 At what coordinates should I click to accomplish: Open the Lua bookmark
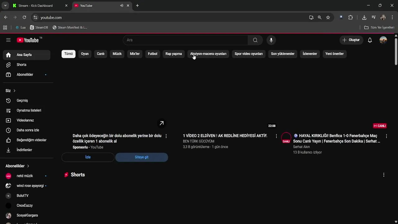21,27
